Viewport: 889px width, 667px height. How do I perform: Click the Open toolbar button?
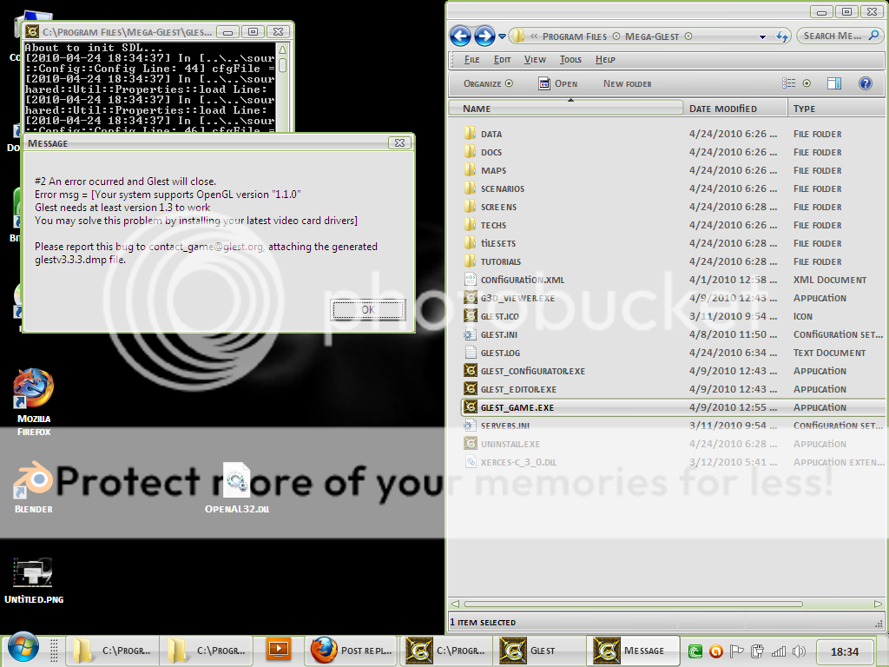[x=558, y=83]
